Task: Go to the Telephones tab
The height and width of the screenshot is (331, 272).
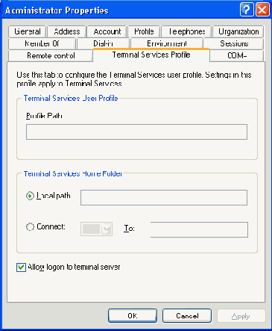Action: tap(187, 31)
